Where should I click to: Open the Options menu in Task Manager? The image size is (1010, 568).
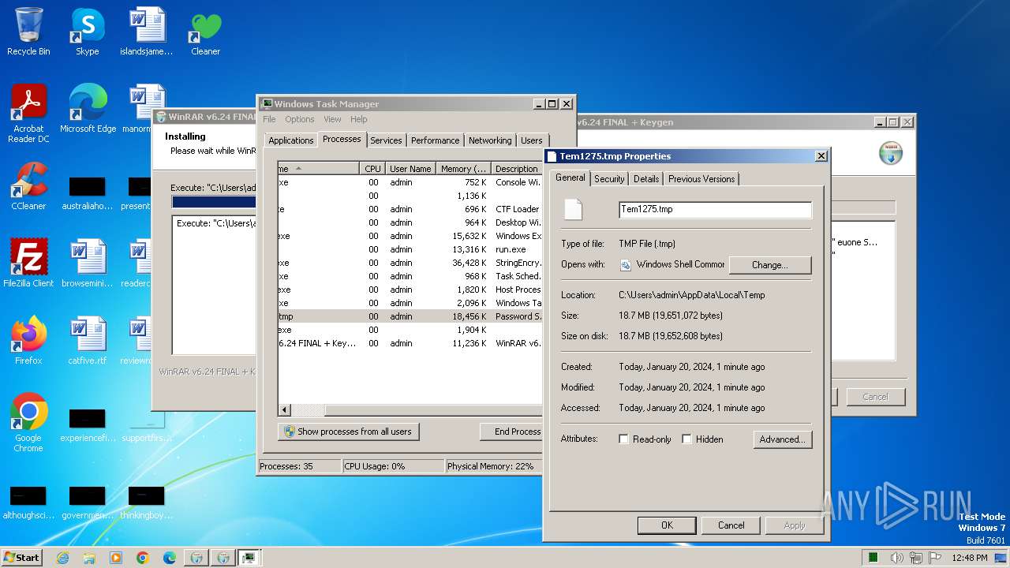[x=300, y=119]
